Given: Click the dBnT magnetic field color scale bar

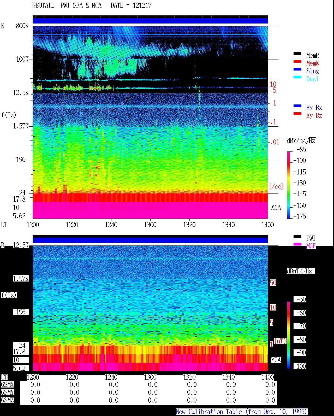Looking at the screenshot, I should [x=289, y=335].
